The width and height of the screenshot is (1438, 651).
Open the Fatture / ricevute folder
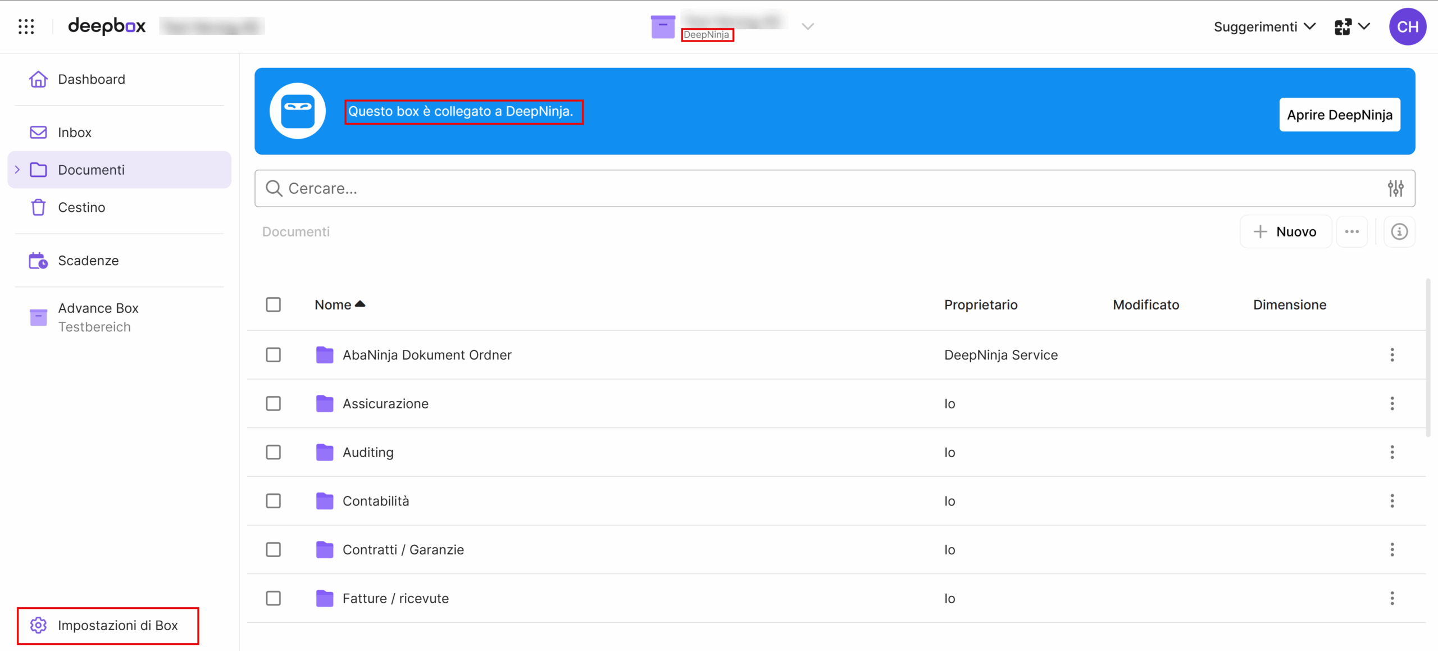coord(395,598)
